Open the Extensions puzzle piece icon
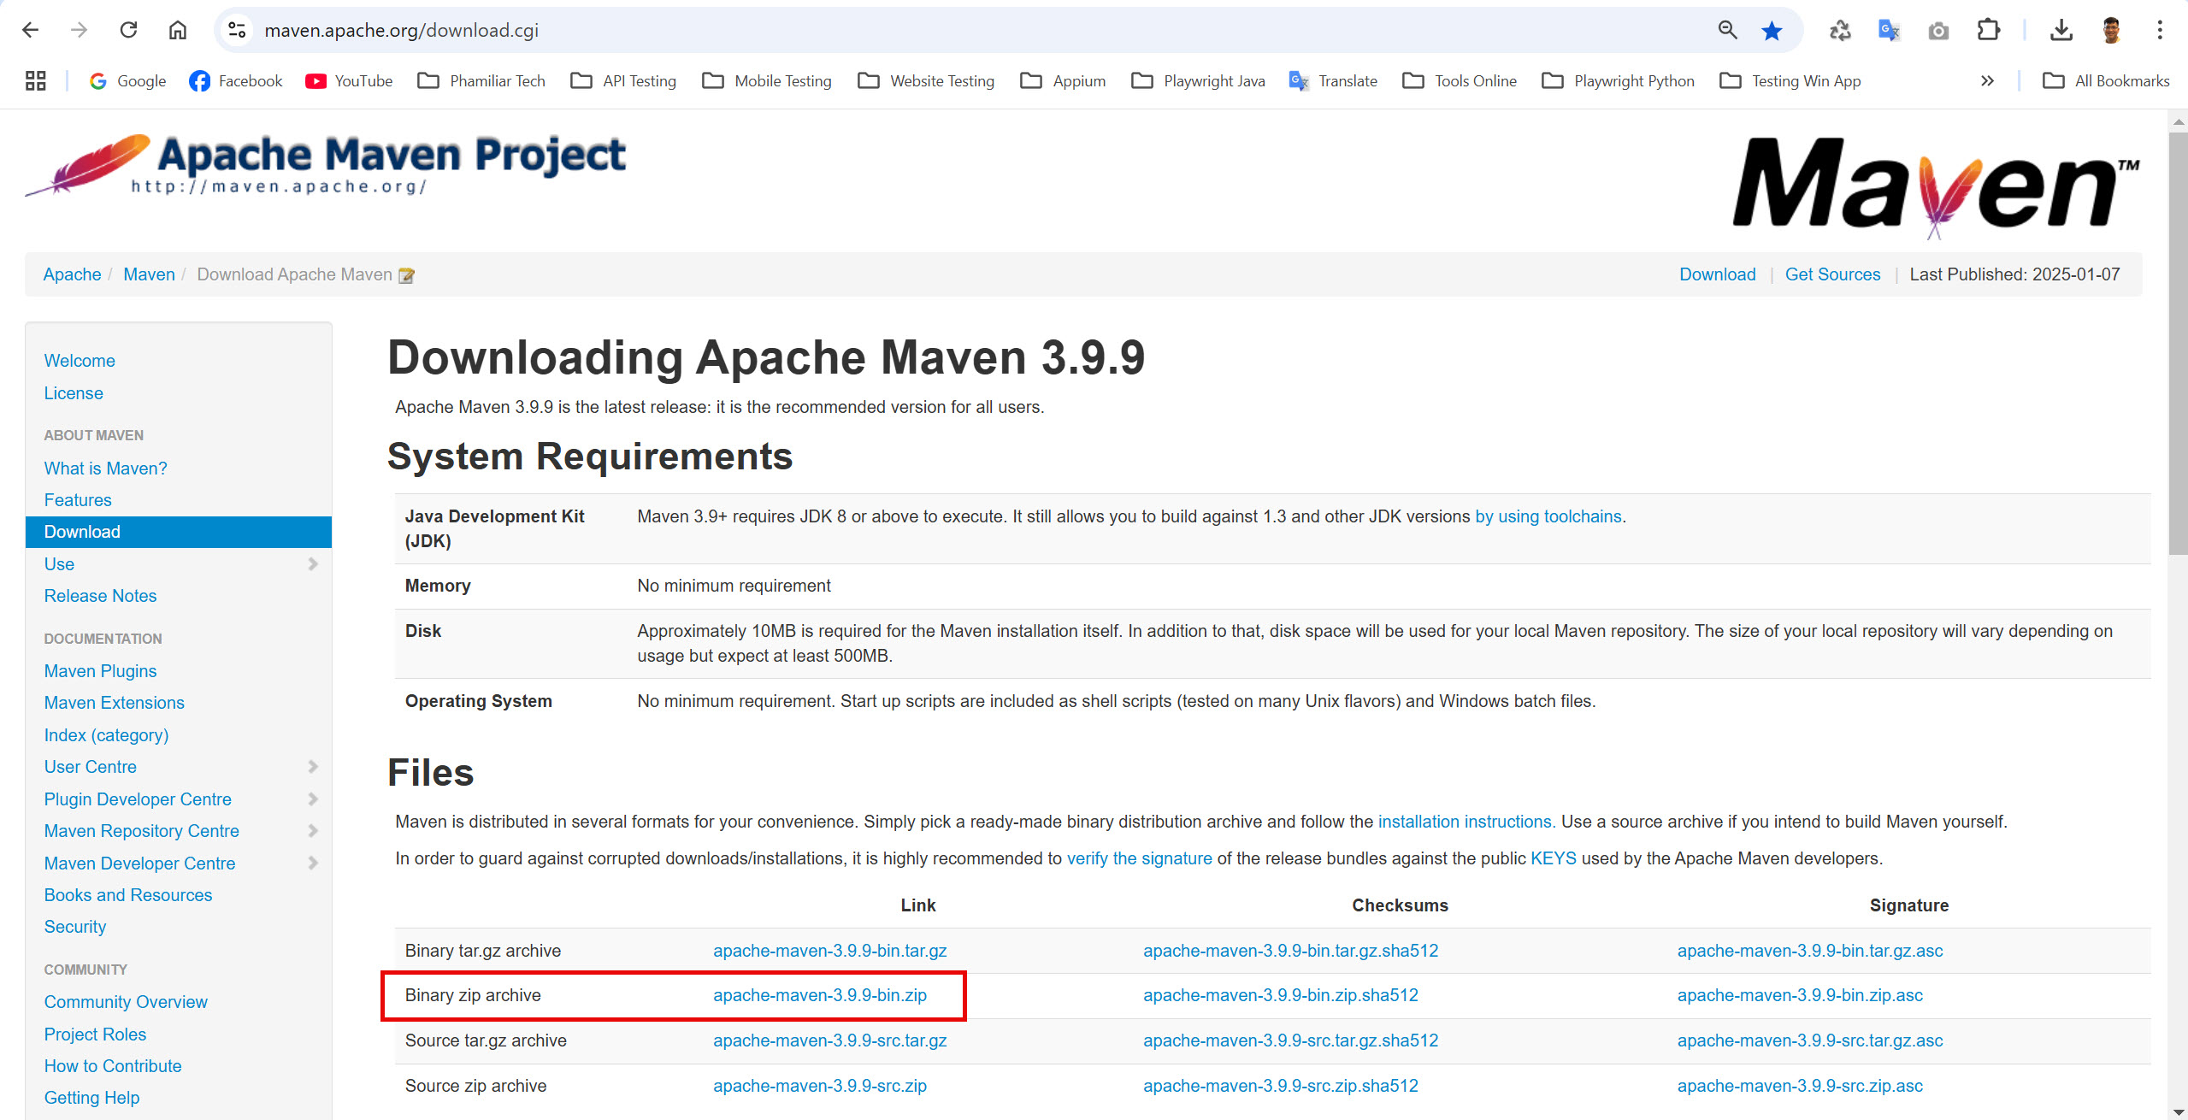 pyautogui.click(x=1988, y=30)
